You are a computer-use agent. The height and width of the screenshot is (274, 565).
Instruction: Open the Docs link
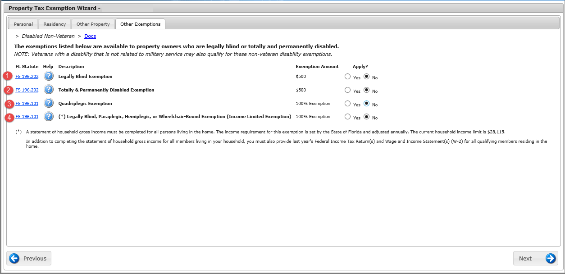pyautogui.click(x=90, y=36)
